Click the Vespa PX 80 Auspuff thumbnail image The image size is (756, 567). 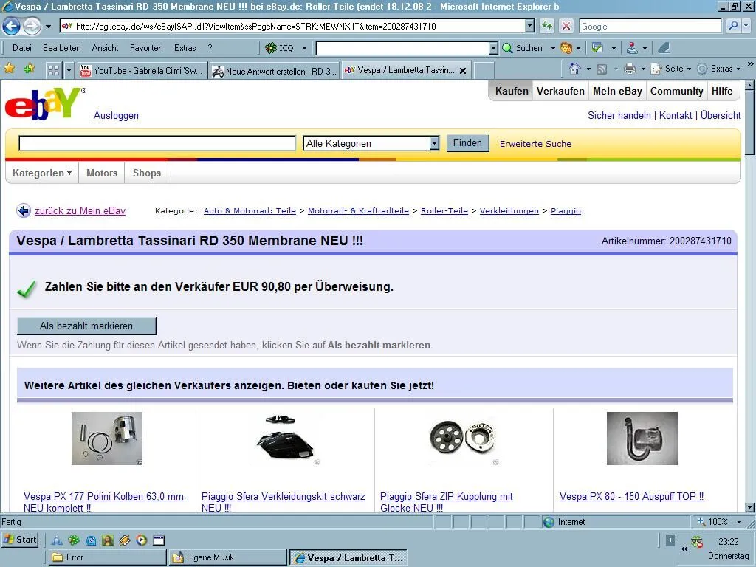coord(642,439)
